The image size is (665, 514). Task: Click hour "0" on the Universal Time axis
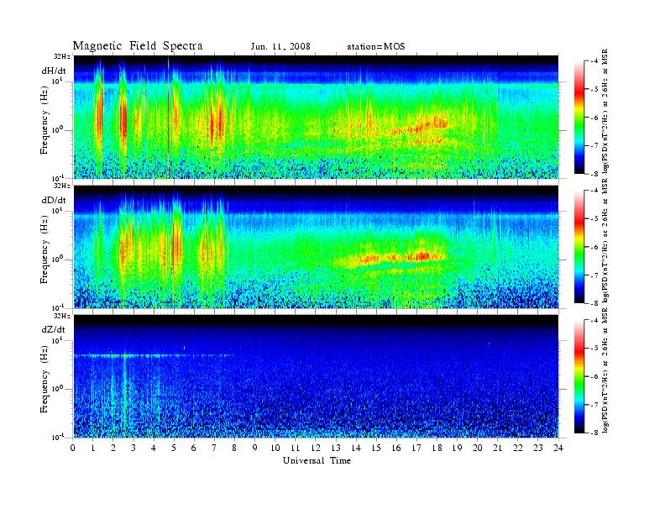click(x=73, y=448)
